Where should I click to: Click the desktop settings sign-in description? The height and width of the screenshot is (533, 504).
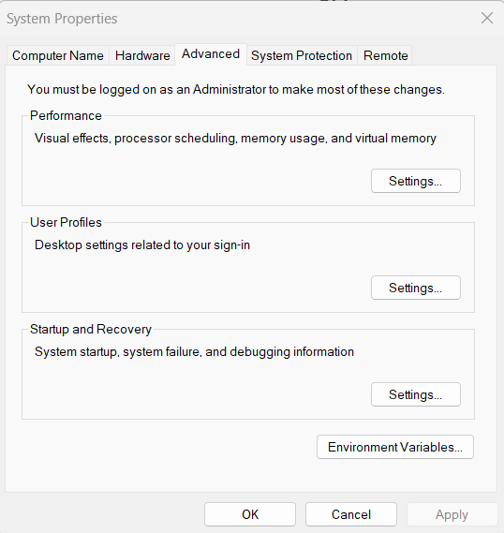[x=142, y=245]
